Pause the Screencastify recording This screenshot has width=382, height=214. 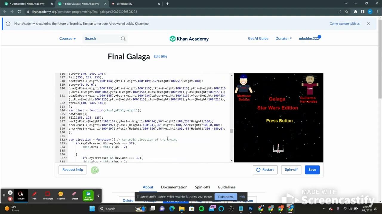10,193
